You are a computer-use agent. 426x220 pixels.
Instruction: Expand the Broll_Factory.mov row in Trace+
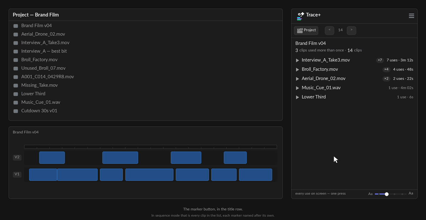coord(297,70)
